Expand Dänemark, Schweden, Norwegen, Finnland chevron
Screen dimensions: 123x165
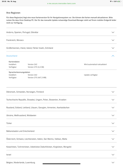coord(113,92)
